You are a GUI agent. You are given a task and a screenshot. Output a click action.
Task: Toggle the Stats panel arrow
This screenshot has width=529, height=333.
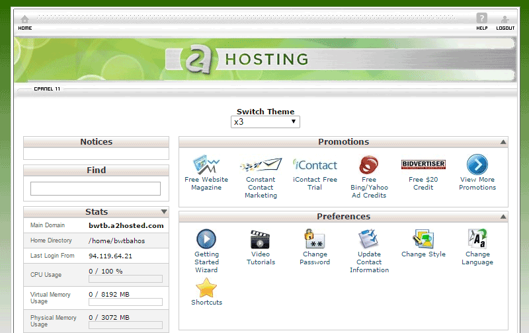164,211
